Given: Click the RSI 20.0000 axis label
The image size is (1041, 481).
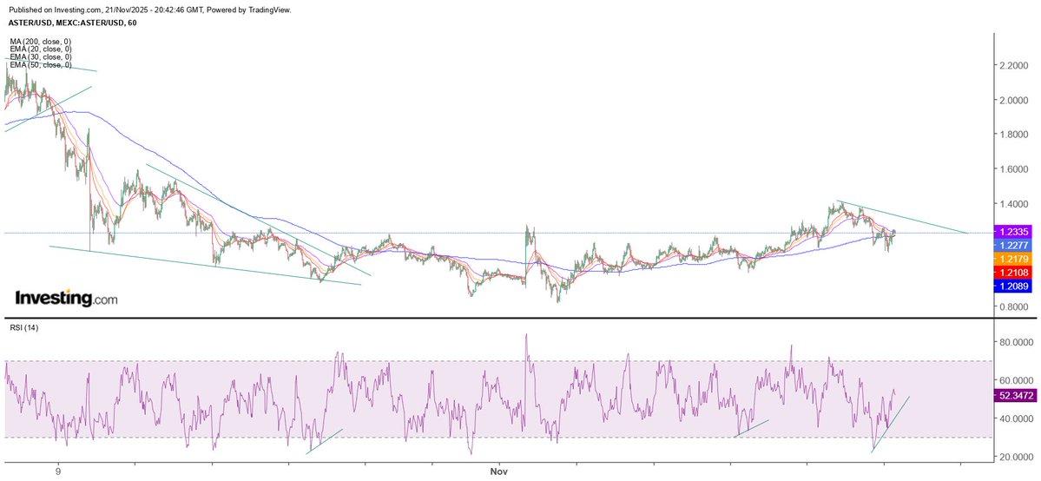Looking at the screenshot, I should [1017, 457].
